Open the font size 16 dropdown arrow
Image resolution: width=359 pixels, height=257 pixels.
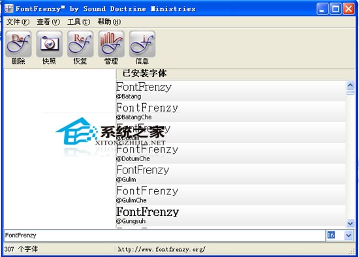click(x=349, y=235)
